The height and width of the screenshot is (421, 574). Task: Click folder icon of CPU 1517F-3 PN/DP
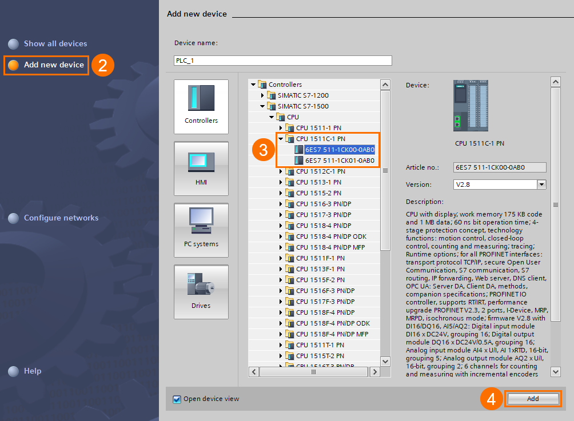(289, 302)
